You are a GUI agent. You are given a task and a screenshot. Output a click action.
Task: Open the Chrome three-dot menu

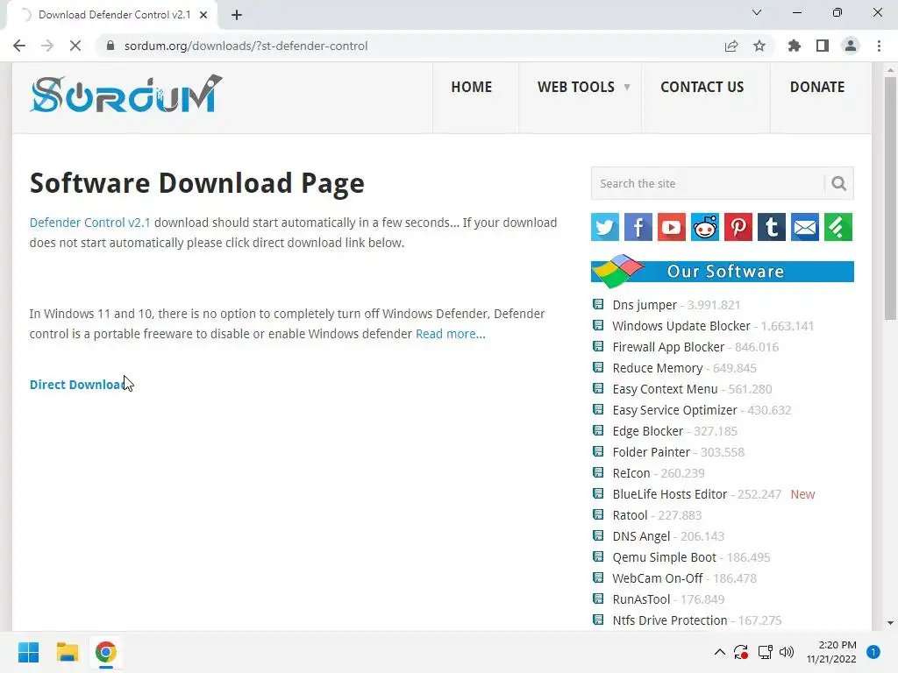879,46
